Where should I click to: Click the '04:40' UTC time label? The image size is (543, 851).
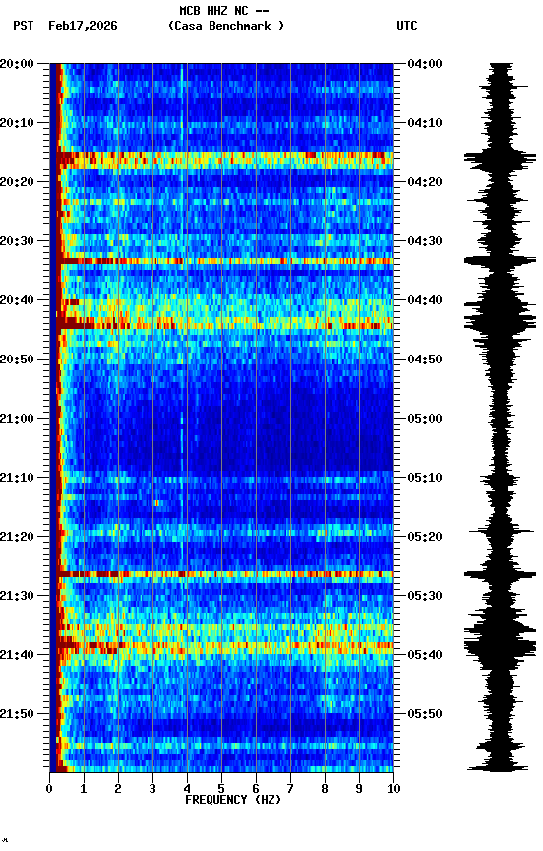(x=425, y=300)
